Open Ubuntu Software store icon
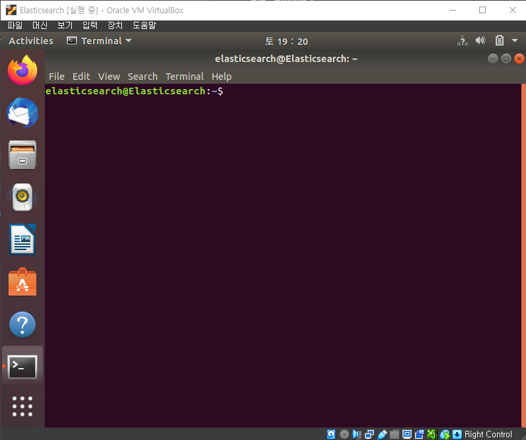526x440 pixels. tap(22, 282)
